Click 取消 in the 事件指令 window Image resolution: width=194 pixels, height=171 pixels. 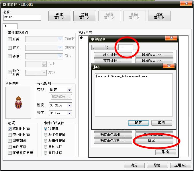pyautogui.click(x=166, y=152)
